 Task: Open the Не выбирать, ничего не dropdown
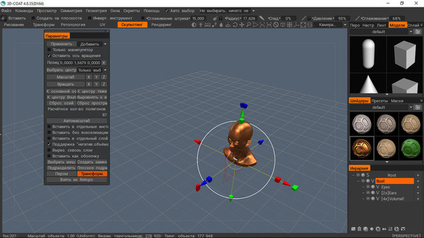click(227, 11)
